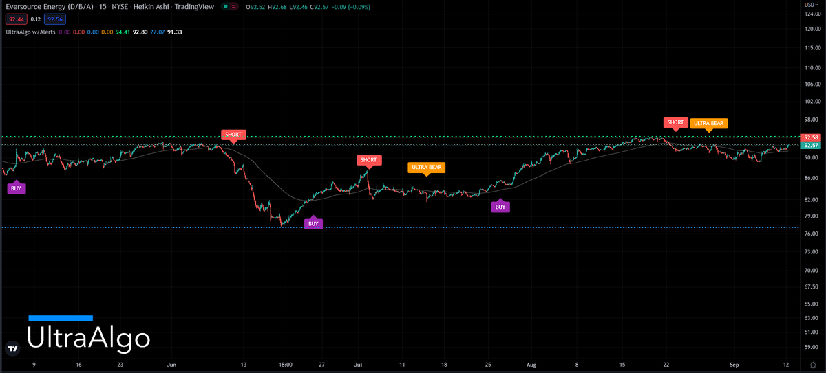Screen dimensions: 826x373
Task: Click the Jun label on the time axis
Action: click(x=171, y=365)
